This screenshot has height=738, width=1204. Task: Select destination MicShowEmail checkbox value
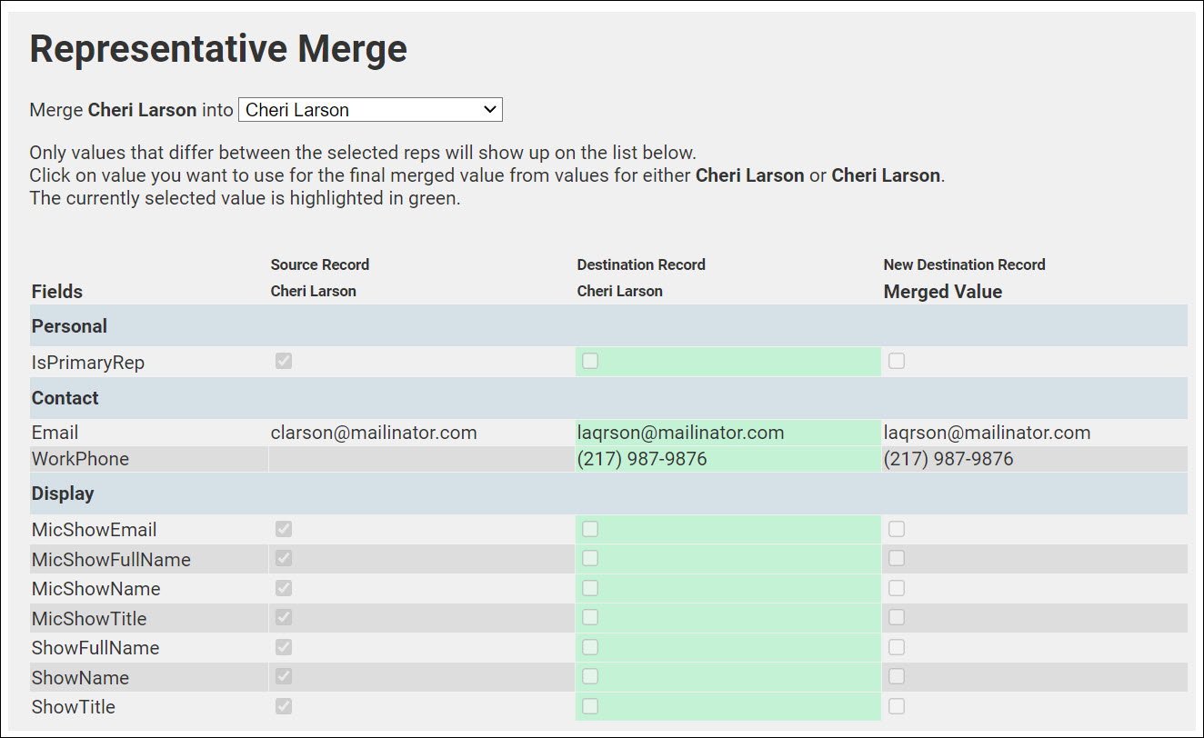tap(590, 529)
